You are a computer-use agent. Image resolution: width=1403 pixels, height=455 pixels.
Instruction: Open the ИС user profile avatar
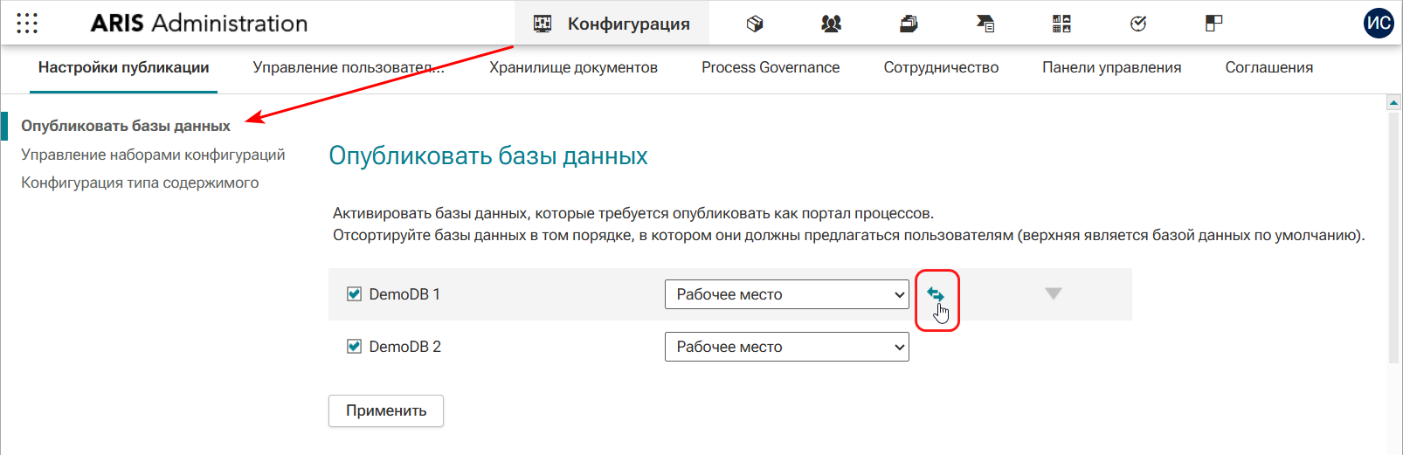point(1379,24)
